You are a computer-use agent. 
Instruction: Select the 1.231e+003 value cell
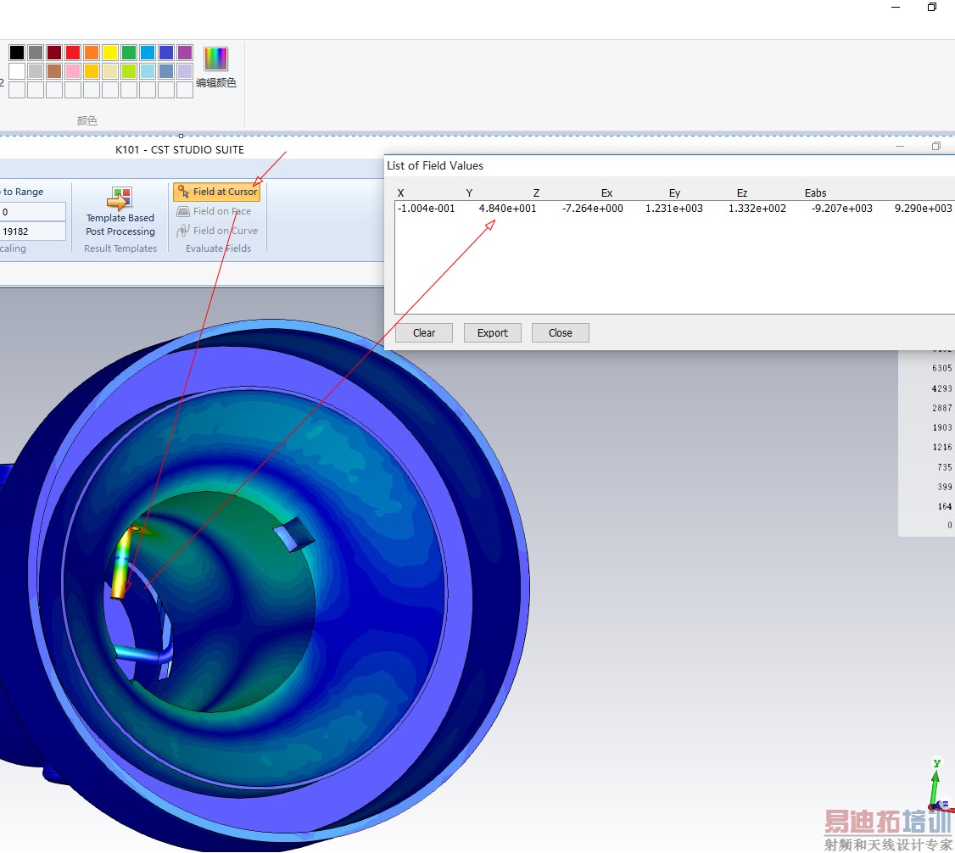click(674, 209)
